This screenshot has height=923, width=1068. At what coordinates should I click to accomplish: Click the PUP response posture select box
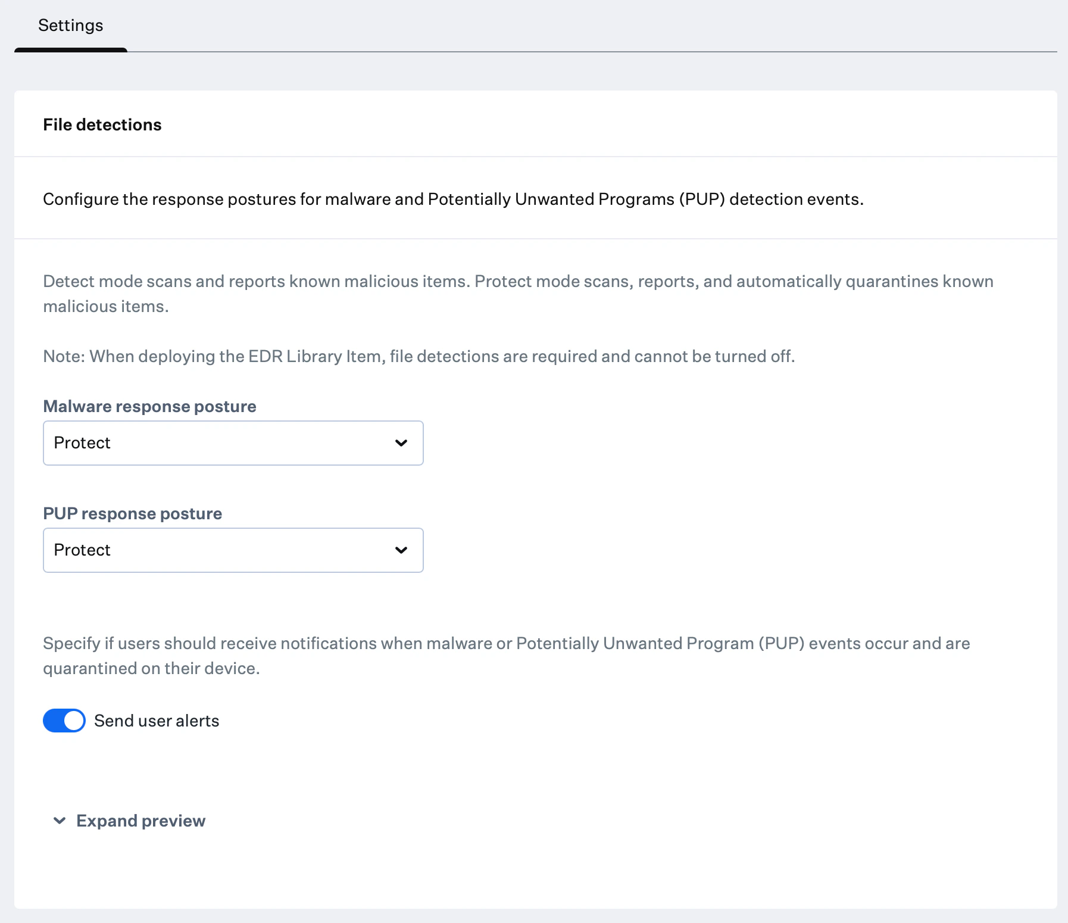point(233,550)
